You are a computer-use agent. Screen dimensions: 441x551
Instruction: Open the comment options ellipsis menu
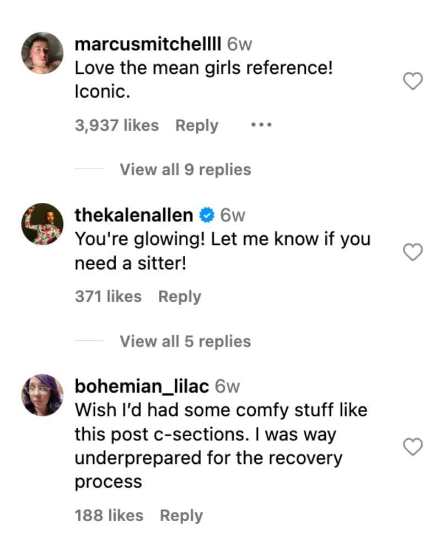pyautogui.click(x=261, y=125)
